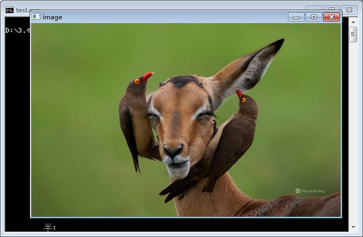Maximize the image window
The height and width of the screenshot is (237, 363).
point(314,17)
